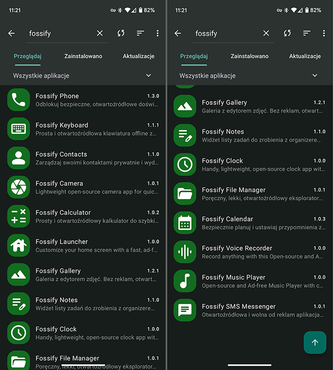Tap Bluetooth icon in right status bar
Viewport: 333px width, 370px height.
tap(286, 10)
